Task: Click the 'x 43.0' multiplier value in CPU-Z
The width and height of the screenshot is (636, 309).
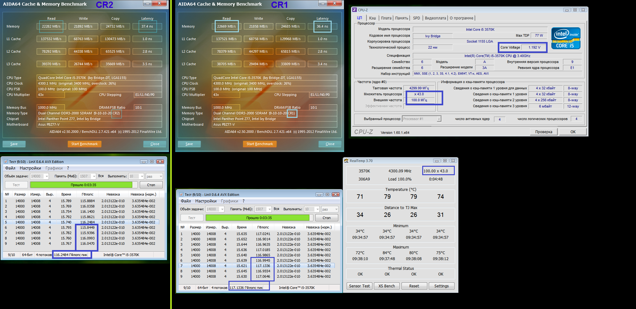Action: [419, 94]
